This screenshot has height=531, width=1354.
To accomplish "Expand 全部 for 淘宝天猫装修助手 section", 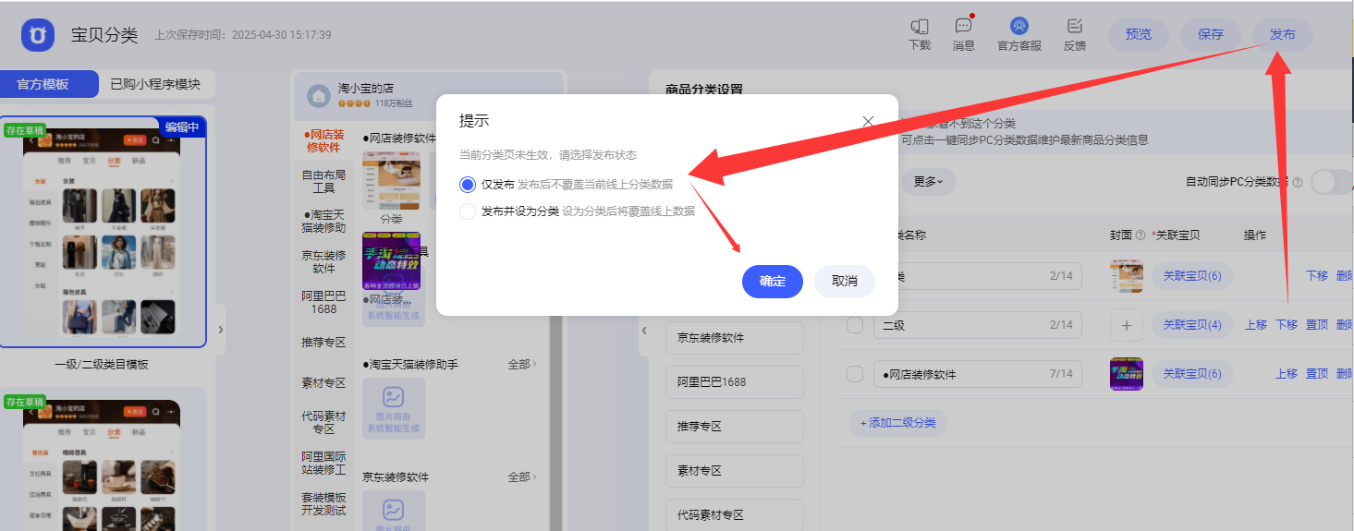I will pyautogui.click(x=522, y=365).
